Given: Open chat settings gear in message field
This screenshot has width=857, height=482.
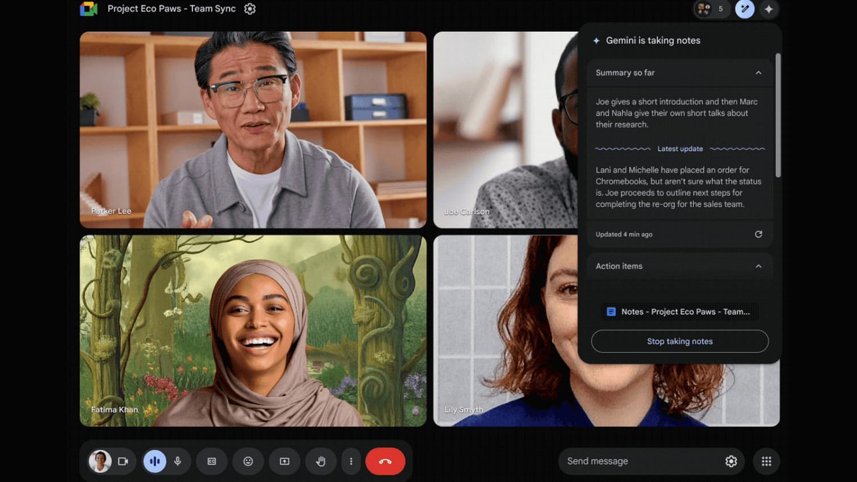Looking at the screenshot, I should 731,461.
